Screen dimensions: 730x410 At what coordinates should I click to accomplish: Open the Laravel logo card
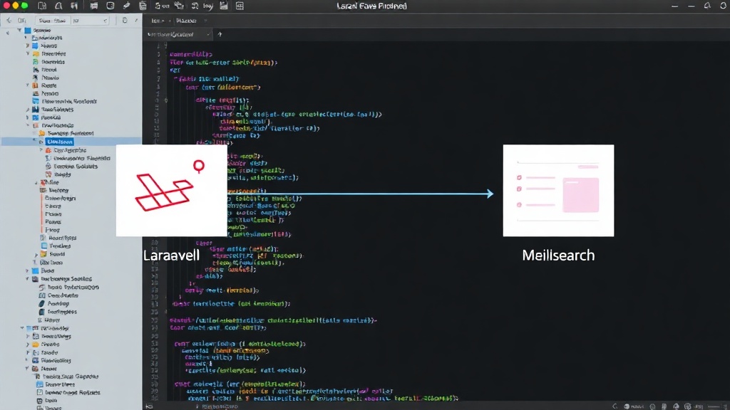tap(171, 191)
